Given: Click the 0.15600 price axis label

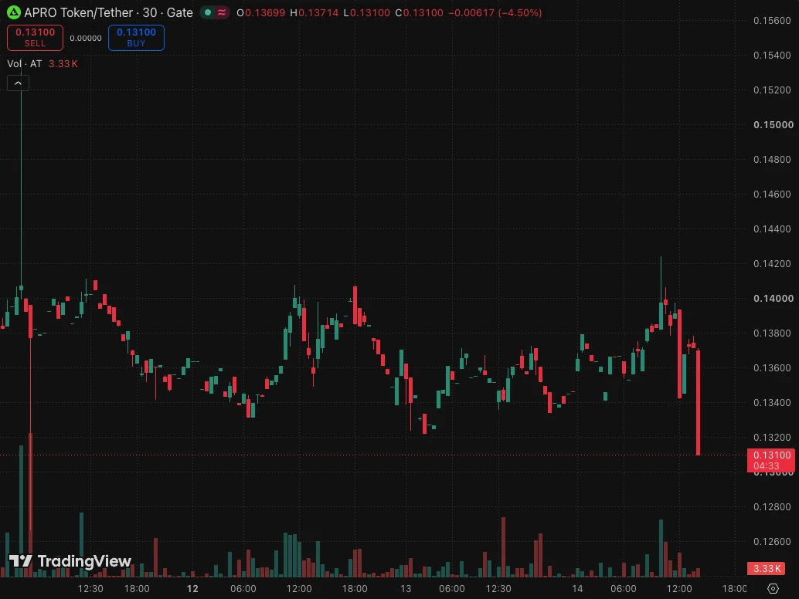Looking at the screenshot, I should tap(772, 20).
